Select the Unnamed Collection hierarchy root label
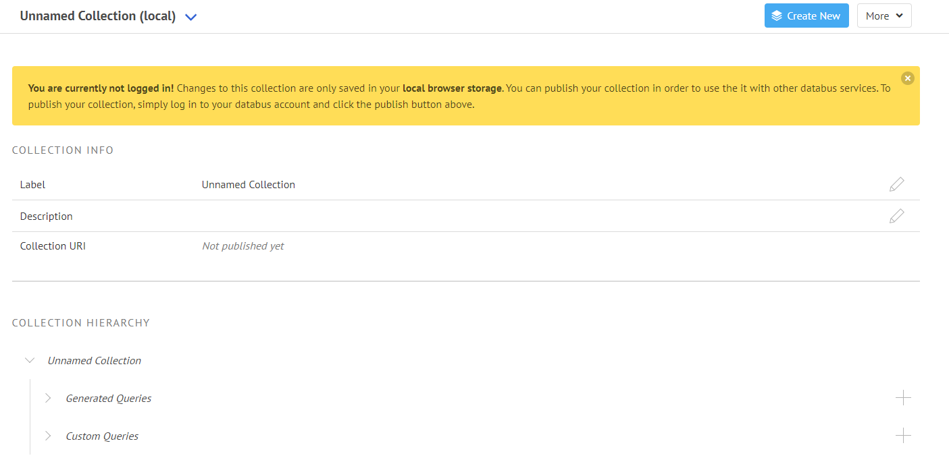The width and height of the screenshot is (949, 462). (x=94, y=361)
